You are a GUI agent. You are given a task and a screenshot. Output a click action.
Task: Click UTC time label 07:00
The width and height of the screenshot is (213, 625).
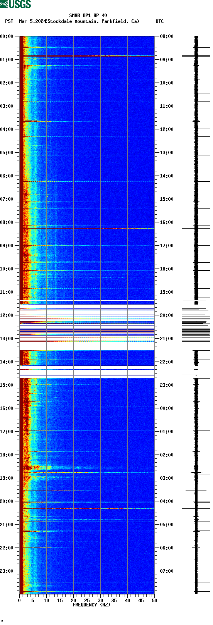[167, 571]
